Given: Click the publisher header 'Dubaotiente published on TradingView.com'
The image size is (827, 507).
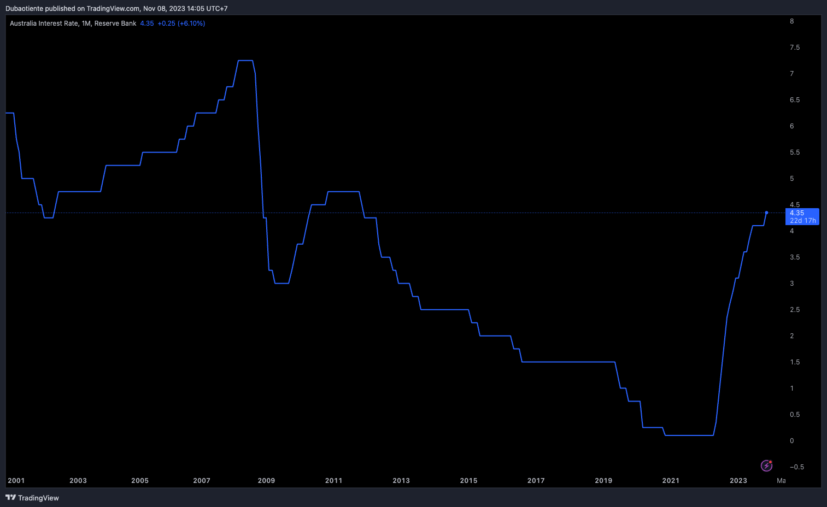Looking at the screenshot, I should tap(72, 9).
